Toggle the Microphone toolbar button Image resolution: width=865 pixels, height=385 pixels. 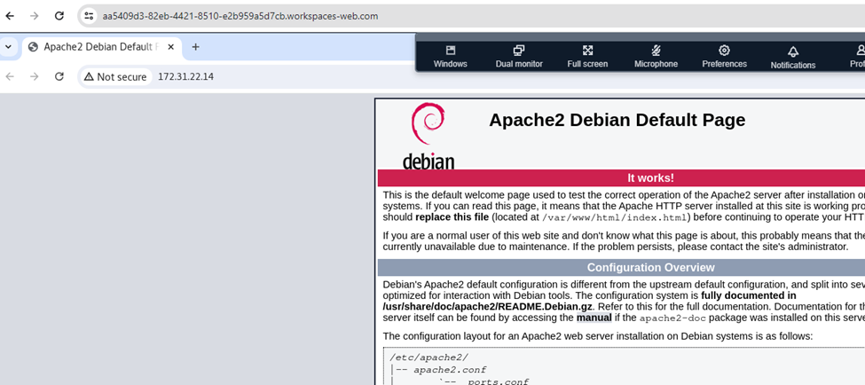tap(656, 57)
